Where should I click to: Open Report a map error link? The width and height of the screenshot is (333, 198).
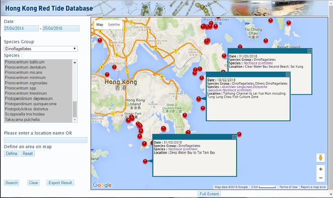coord(313,187)
